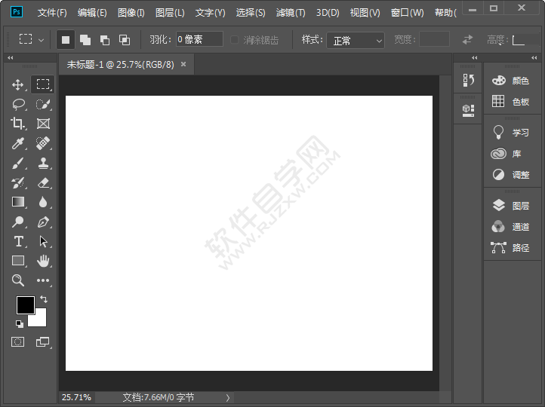Toggle the 消除锯齿 anti-alias checkbox
The width and height of the screenshot is (545, 407).
235,40
